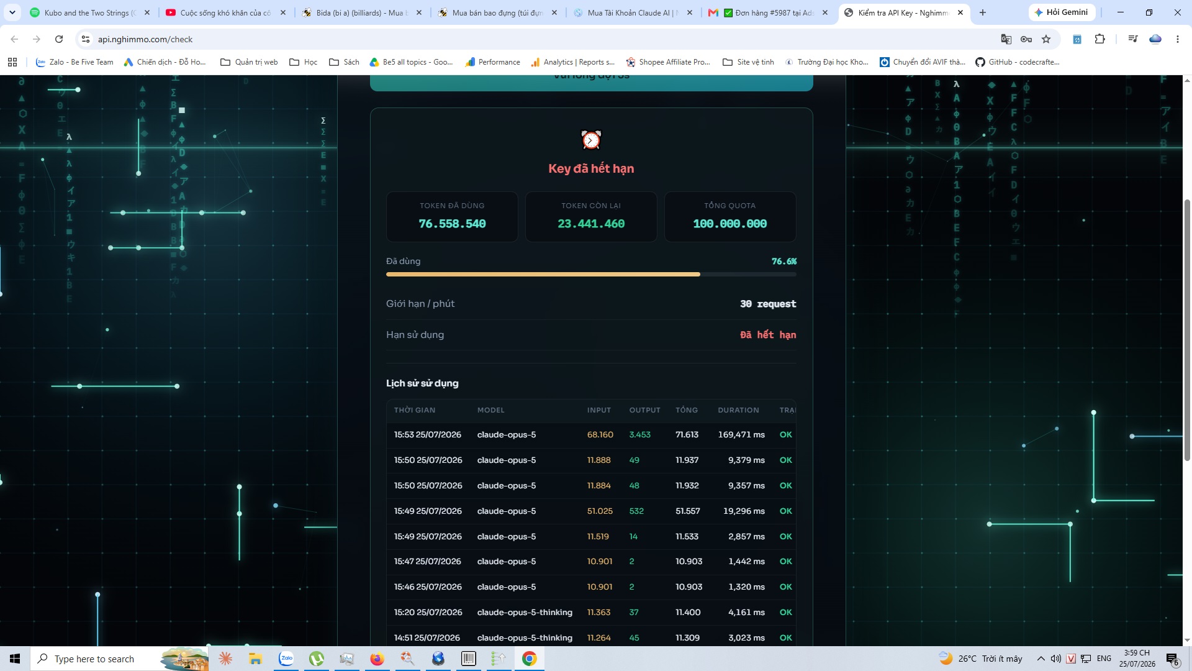Switch to Kubo and the Two Strings tab

click(91, 12)
